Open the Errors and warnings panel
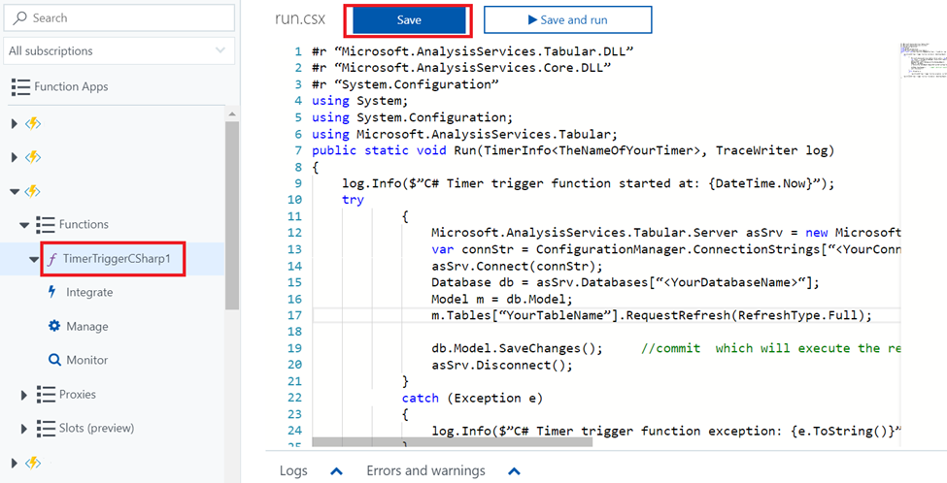This screenshot has width=947, height=483. 425,471
